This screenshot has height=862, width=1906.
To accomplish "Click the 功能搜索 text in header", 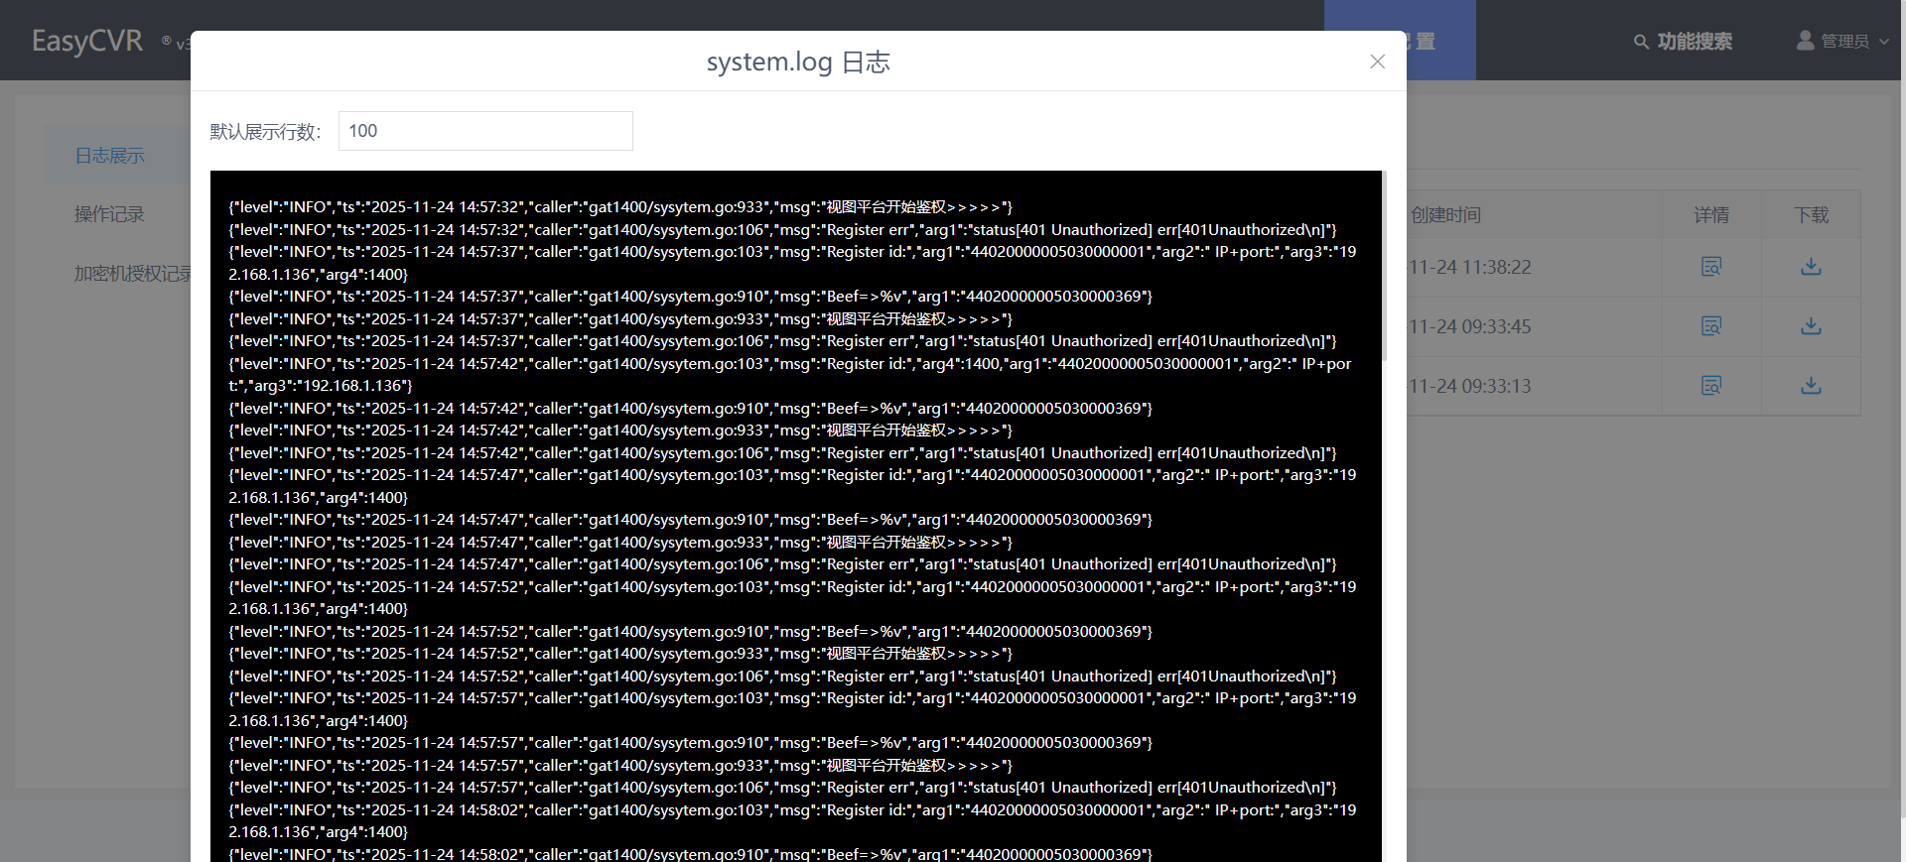I will 1695,42.
